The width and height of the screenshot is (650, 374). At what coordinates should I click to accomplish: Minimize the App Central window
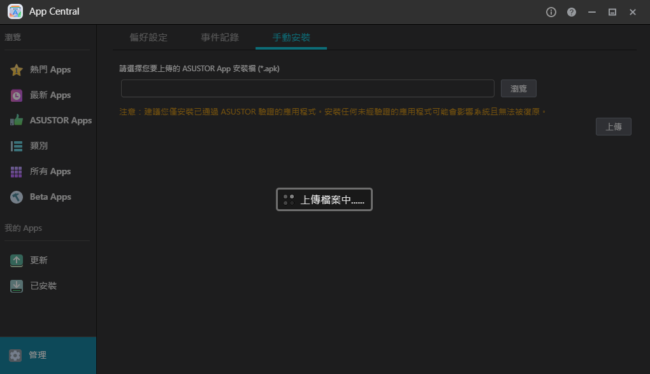click(591, 12)
